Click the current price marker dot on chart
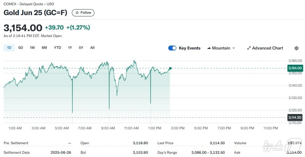Viewport: 305px width, 157px height. click(x=170, y=68)
